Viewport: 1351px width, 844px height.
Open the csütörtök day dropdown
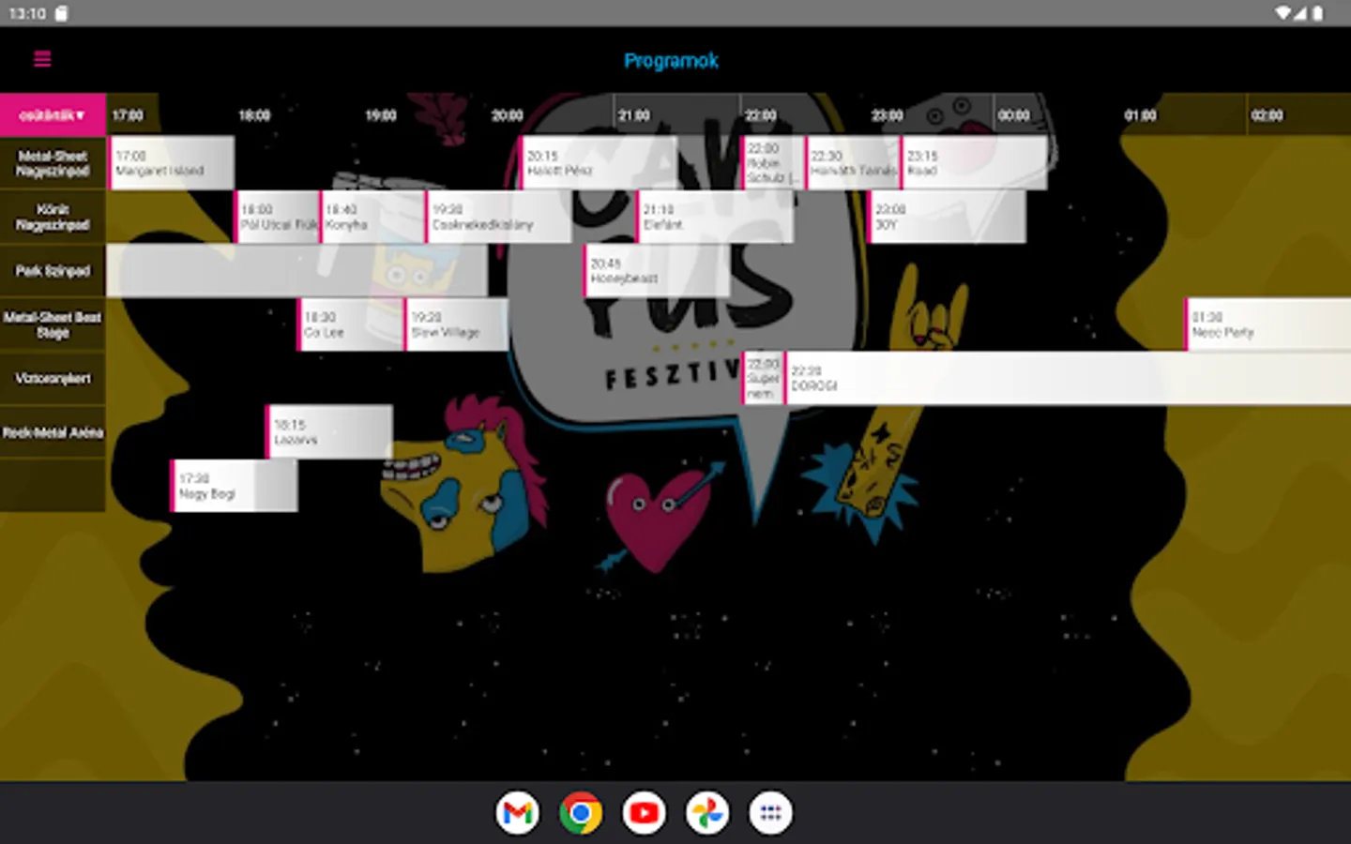53,115
